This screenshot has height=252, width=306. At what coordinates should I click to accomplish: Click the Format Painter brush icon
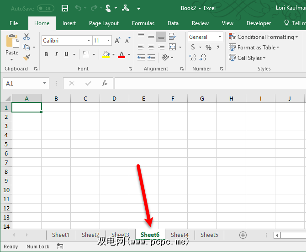(x=26, y=58)
